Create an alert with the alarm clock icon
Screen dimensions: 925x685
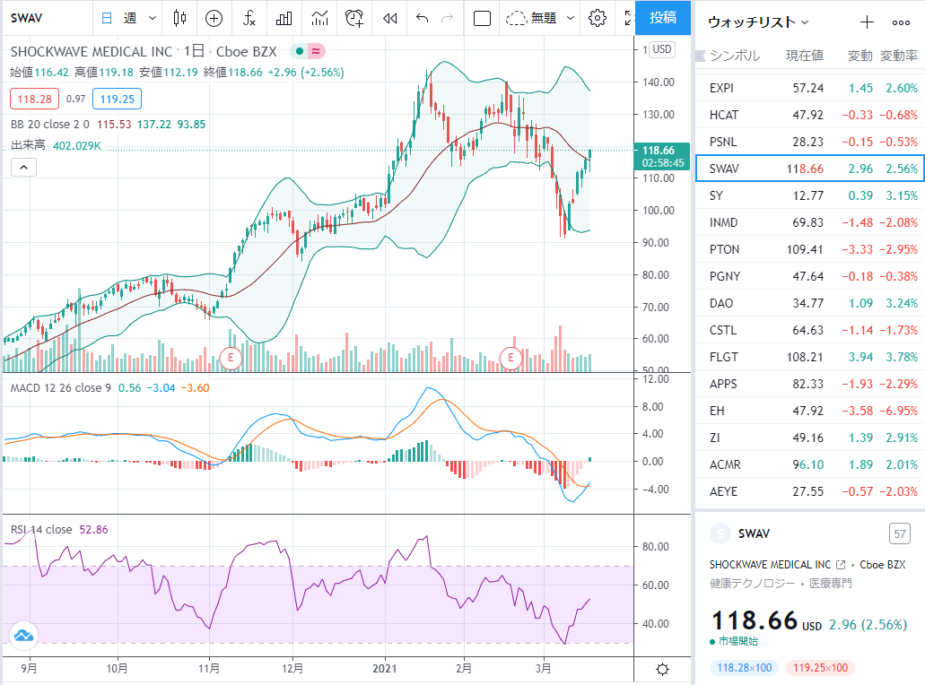click(x=354, y=18)
